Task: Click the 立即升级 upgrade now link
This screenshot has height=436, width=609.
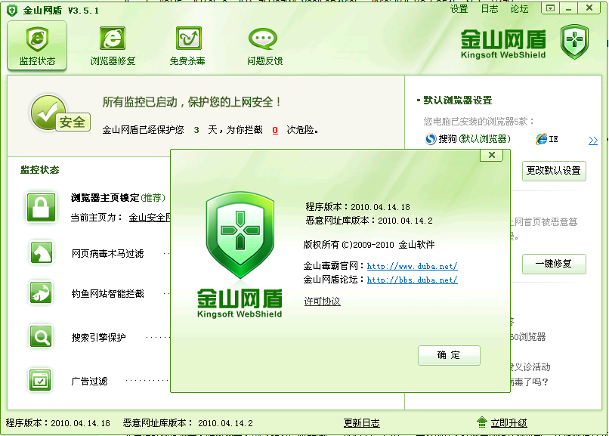Action: click(509, 423)
